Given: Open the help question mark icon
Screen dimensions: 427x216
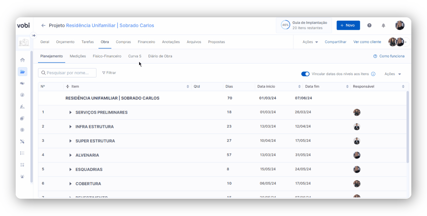Looking at the screenshot, I should [369, 25].
